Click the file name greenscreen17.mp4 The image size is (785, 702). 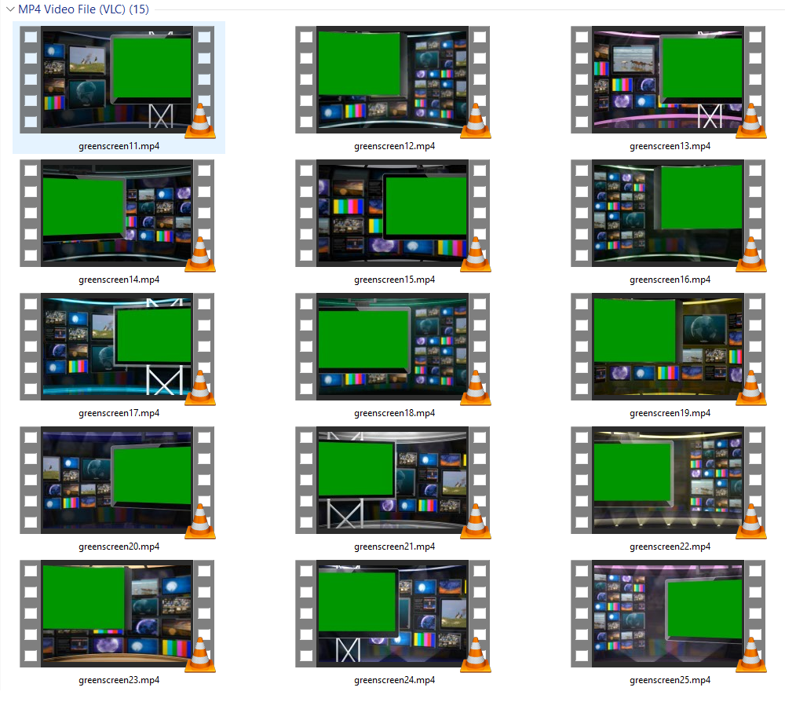tap(119, 413)
